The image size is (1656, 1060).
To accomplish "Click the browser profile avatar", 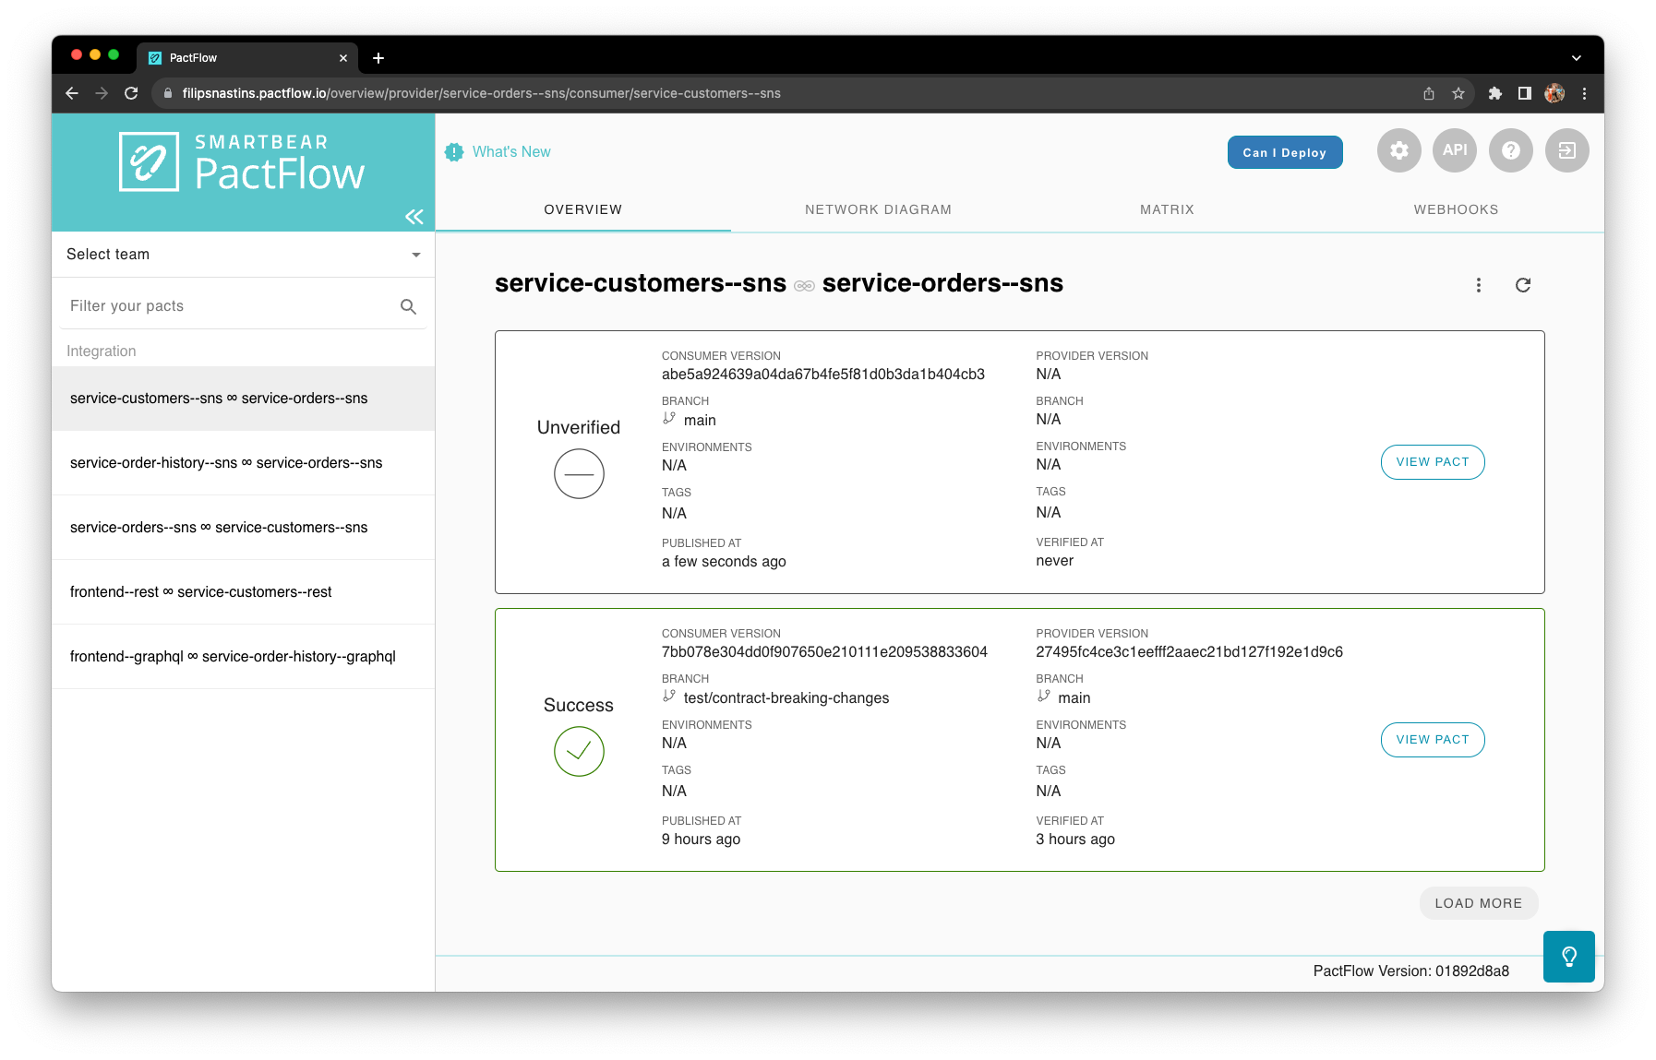I will point(1554,93).
